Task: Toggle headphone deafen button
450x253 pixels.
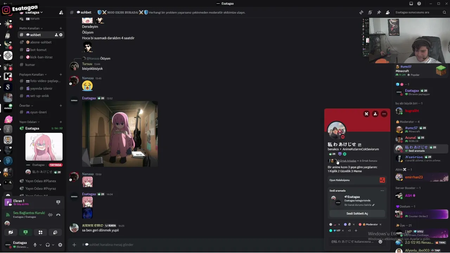Action: [48, 245]
